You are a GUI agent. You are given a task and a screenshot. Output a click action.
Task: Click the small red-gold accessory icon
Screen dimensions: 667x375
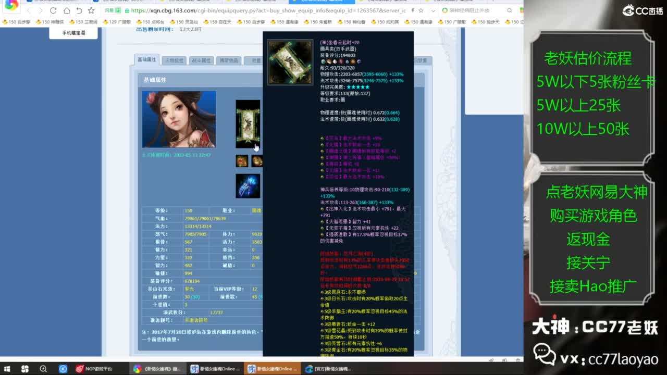[x=242, y=161]
